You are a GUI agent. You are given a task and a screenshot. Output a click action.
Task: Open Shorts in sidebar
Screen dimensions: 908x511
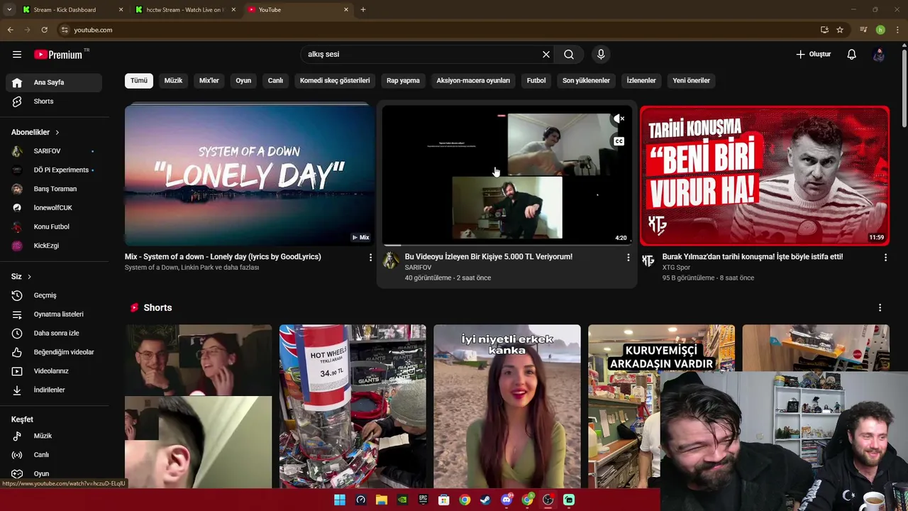pos(54,101)
